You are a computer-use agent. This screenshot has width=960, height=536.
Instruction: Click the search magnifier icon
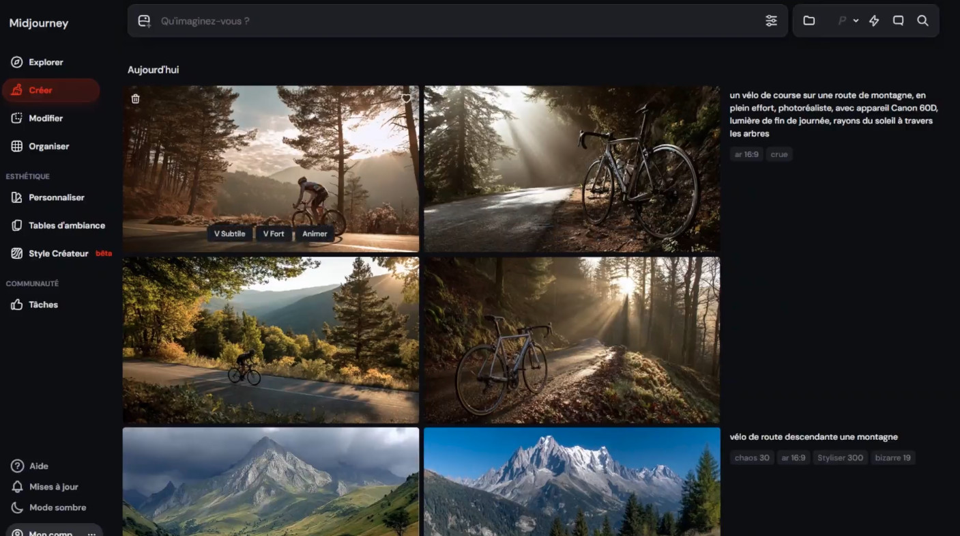[922, 21]
